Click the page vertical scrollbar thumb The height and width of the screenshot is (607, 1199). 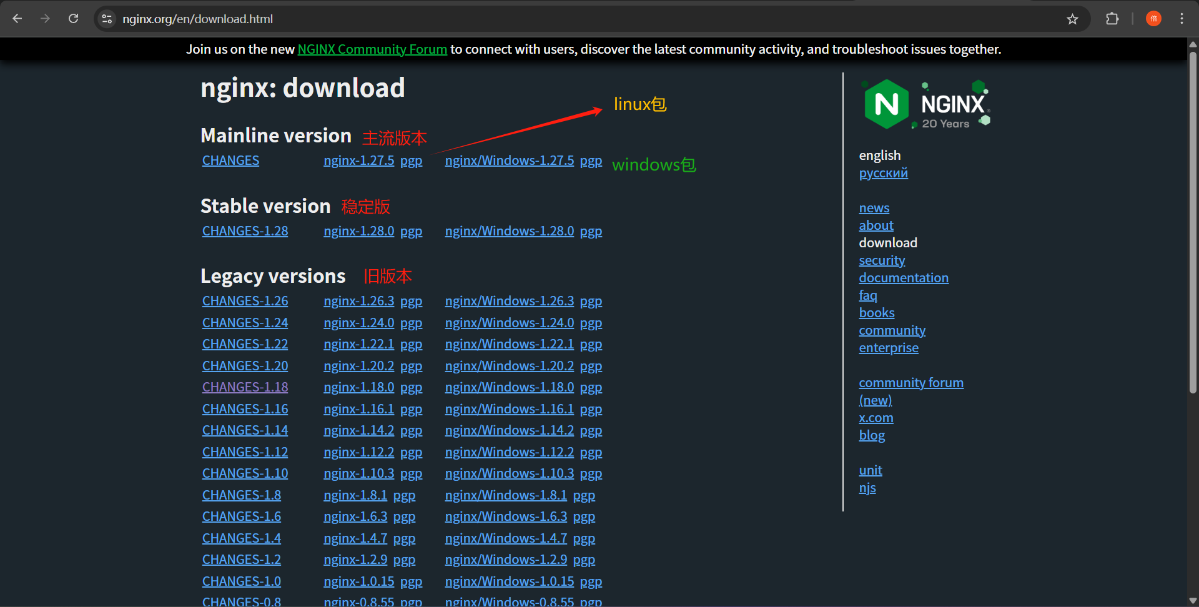point(1193,222)
